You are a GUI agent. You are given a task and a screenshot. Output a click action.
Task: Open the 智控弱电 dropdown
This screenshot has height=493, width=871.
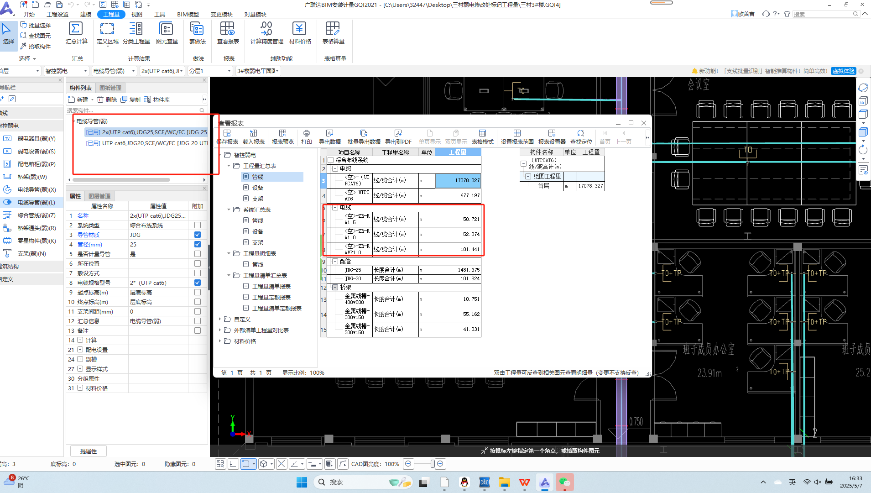(x=85, y=71)
